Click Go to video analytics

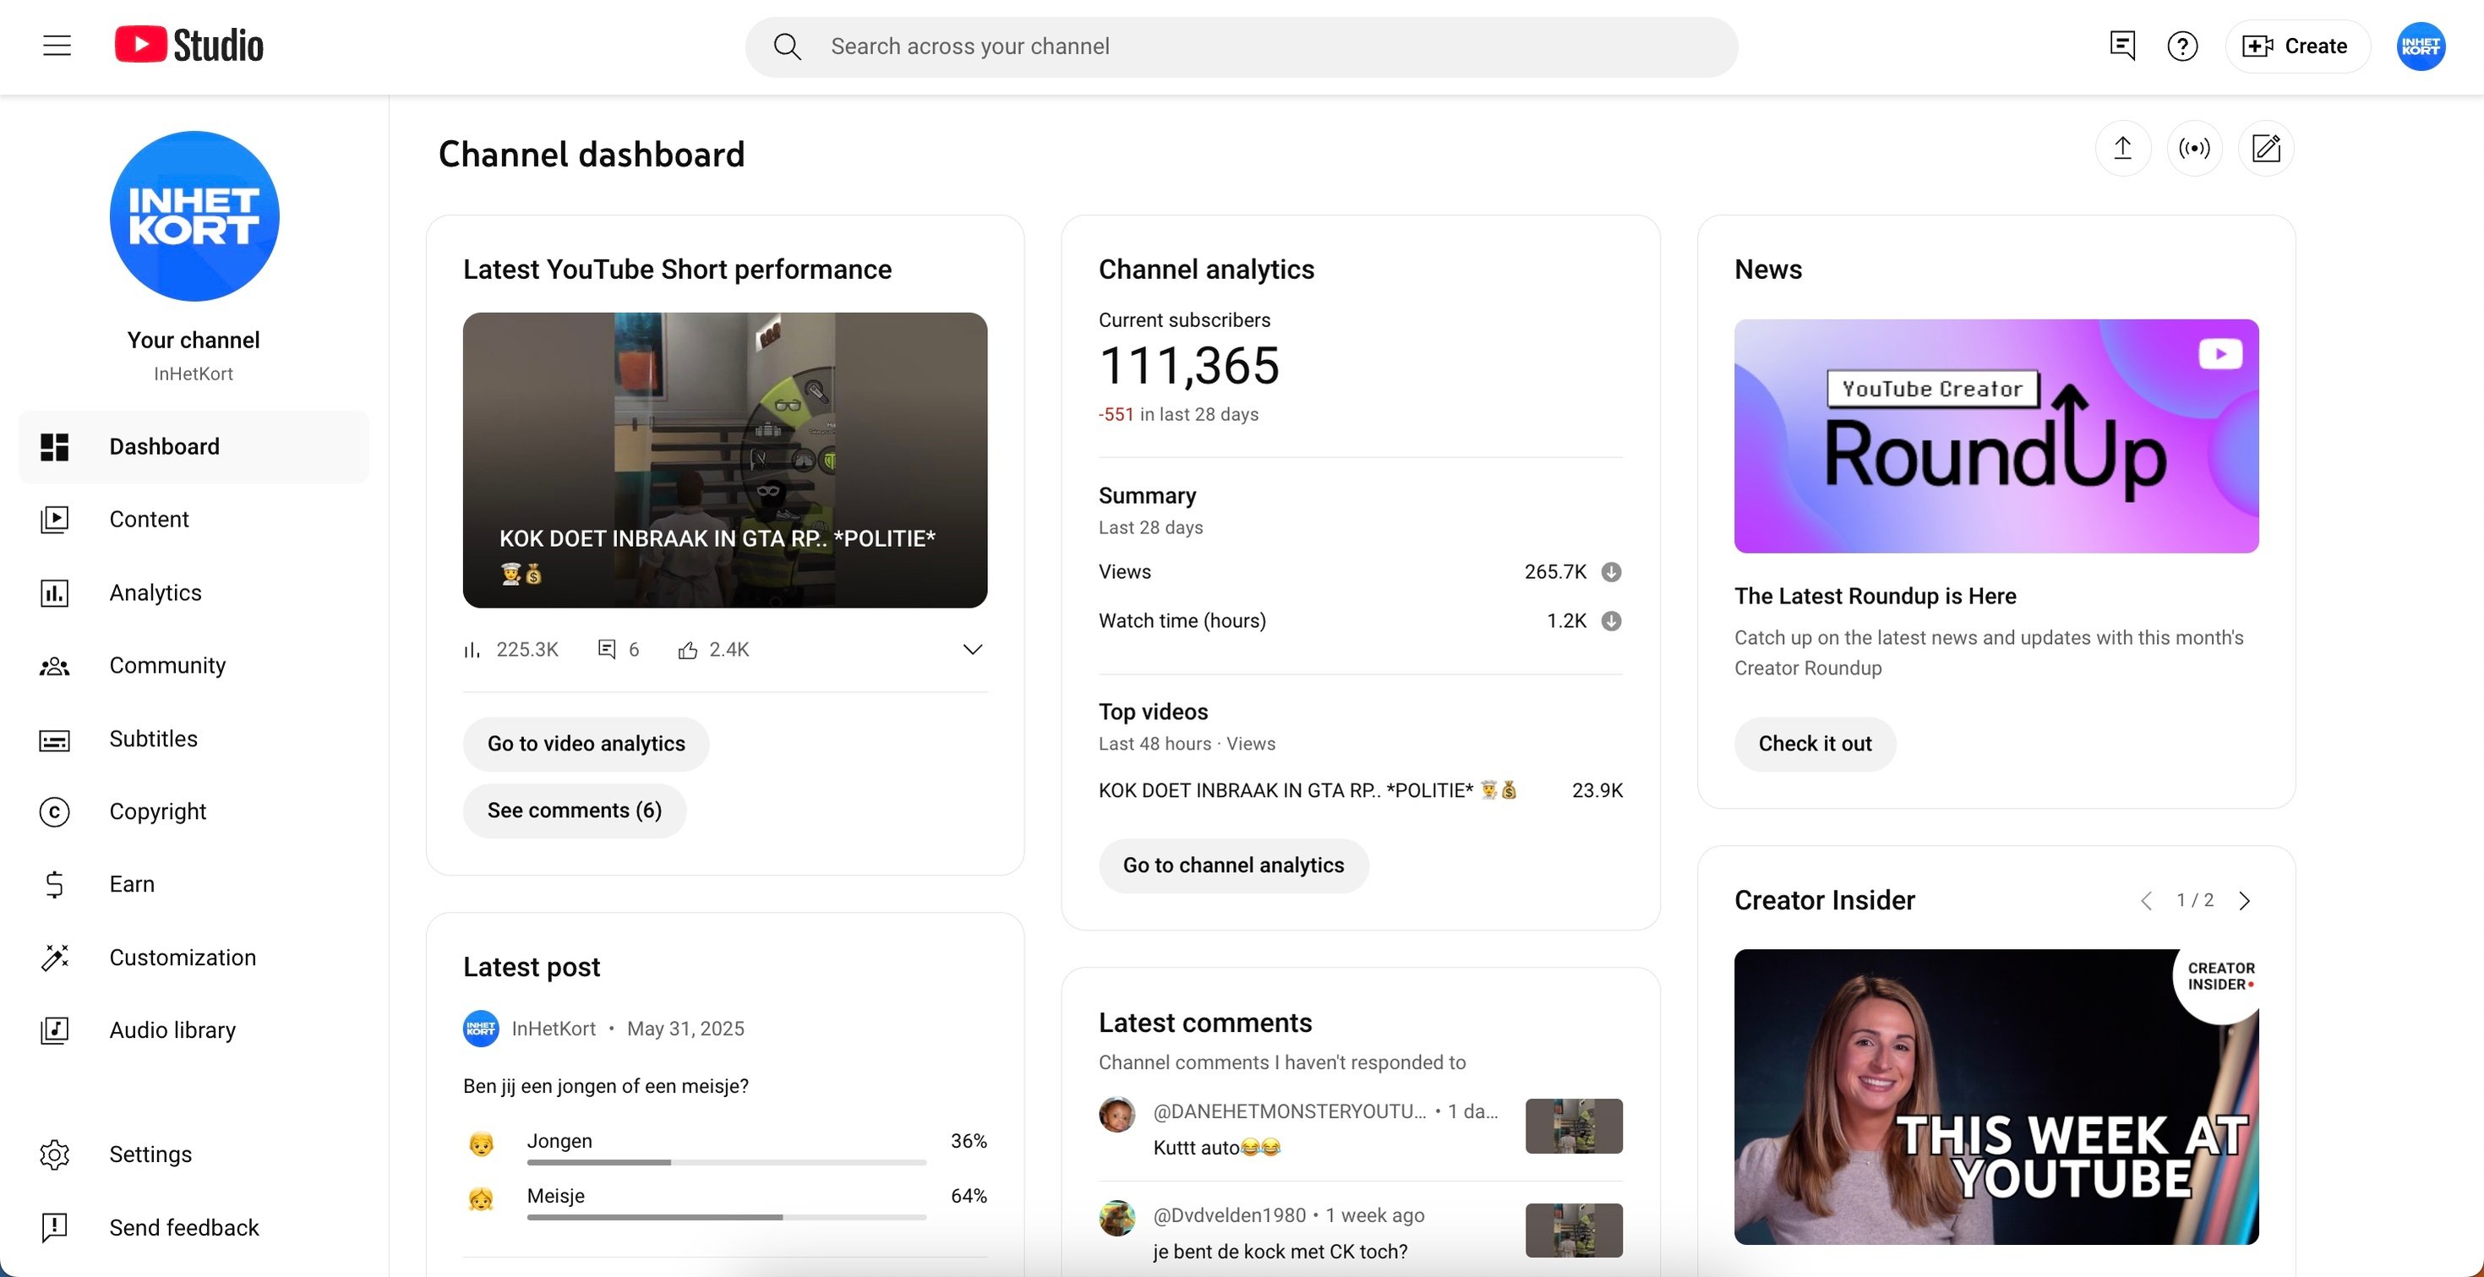pos(586,744)
